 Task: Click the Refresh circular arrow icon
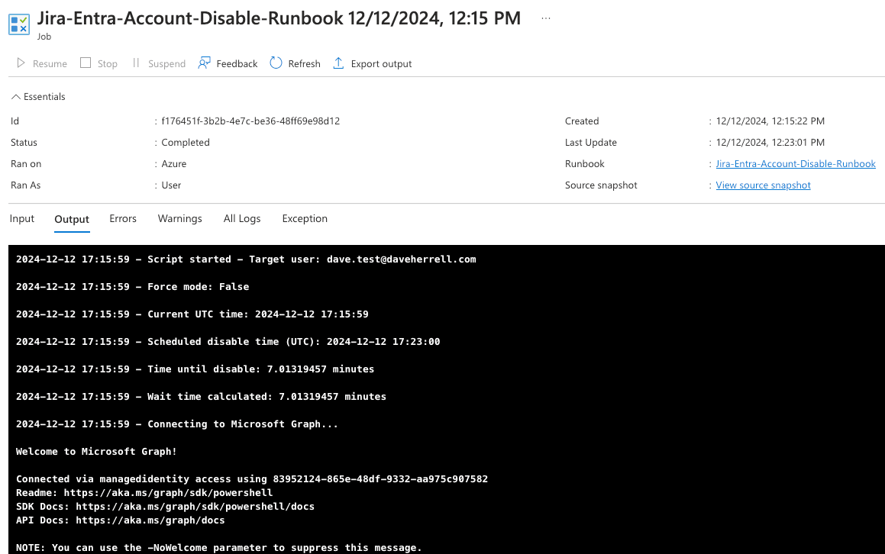tap(276, 63)
